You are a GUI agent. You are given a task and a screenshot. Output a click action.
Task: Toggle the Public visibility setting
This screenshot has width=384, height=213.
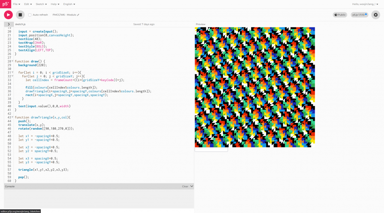pos(340,15)
